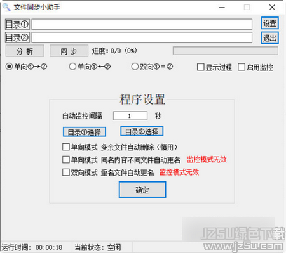This screenshot has height=253, width=286.
Task: Close the 文件同步小助手 window
Action: point(272,8)
